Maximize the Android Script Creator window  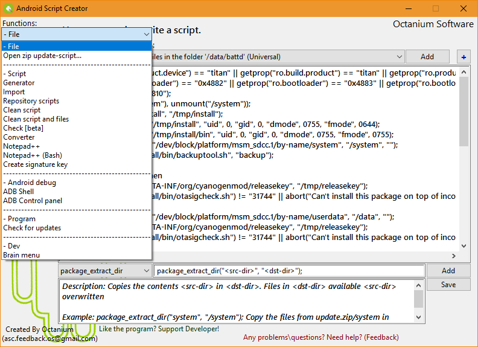pyautogui.click(x=436, y=8)
